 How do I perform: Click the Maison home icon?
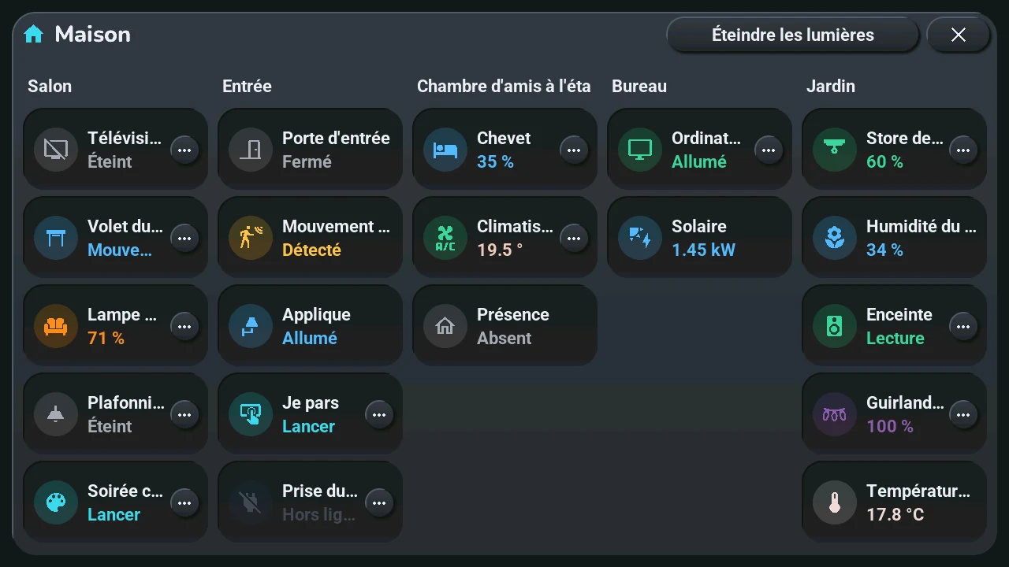coord(33,34)
